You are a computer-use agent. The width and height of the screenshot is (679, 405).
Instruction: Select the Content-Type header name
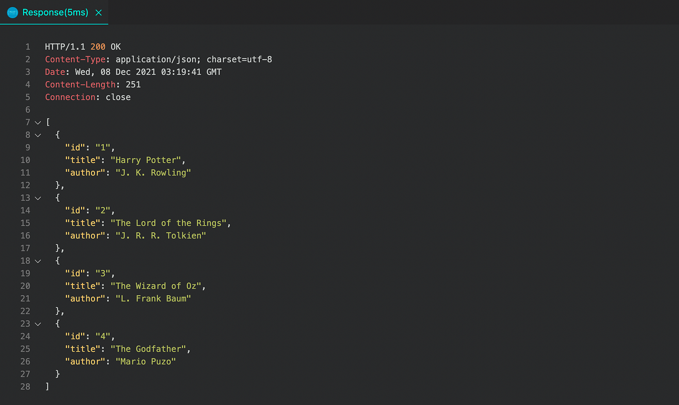pyautogui.click(x=75, y=59)
